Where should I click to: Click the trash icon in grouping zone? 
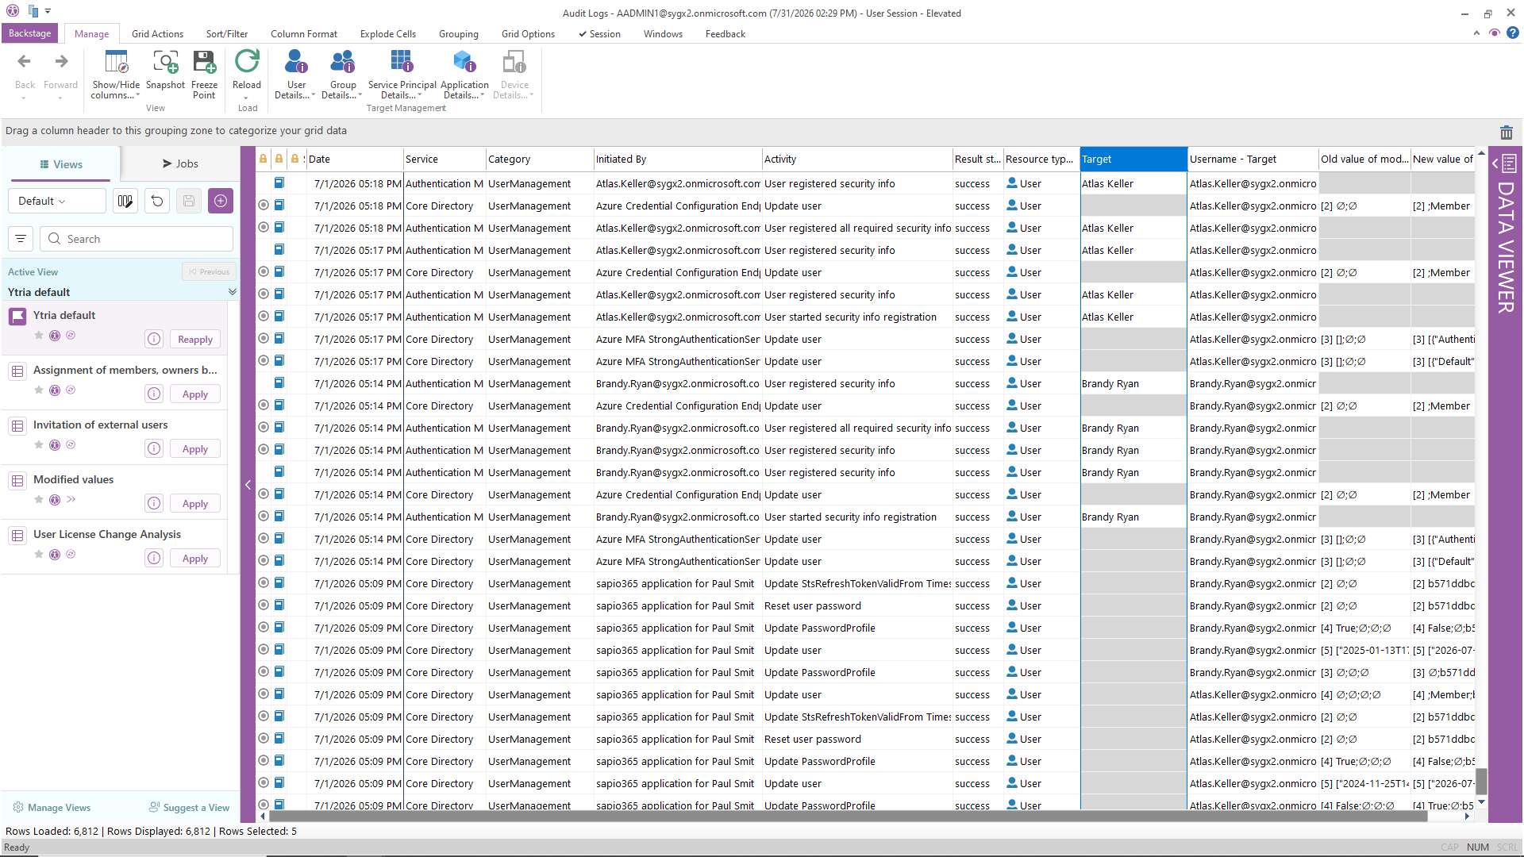pyautogui.click(x=1506, y=133)
